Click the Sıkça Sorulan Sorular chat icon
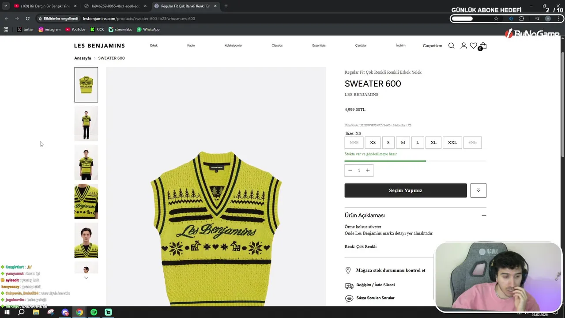 (x=349, y=299)
